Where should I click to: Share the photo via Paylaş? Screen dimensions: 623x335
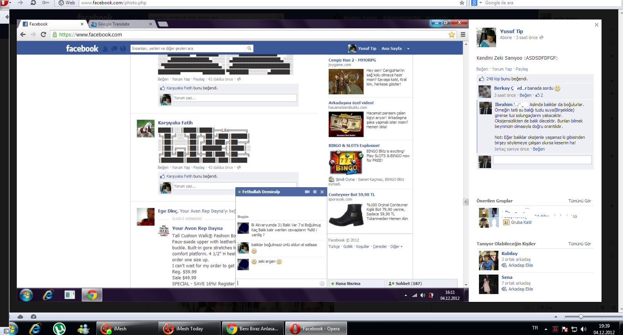(x=522, y=69)
